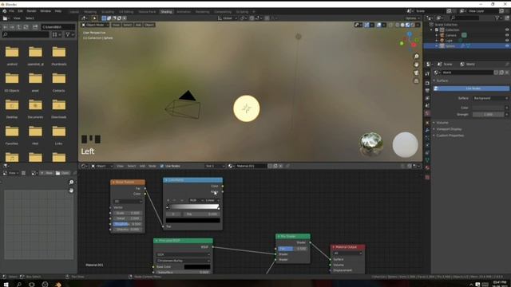Open the Render menu
Image resolution: width=511 pixels, height=287 pixels.
(32, 11)
